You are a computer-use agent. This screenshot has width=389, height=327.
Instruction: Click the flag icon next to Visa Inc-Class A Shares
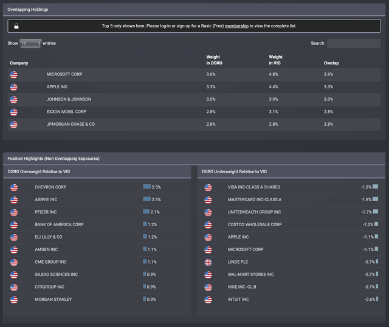(208, 187)
